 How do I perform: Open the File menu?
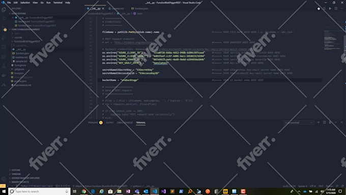(9, 3)
